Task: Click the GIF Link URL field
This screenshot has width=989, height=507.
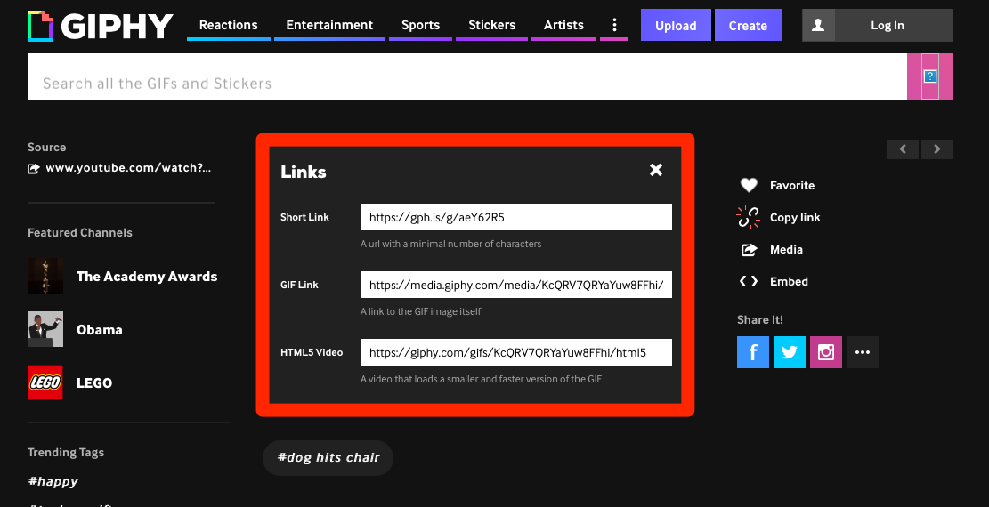Action: (x=516, y=285)
